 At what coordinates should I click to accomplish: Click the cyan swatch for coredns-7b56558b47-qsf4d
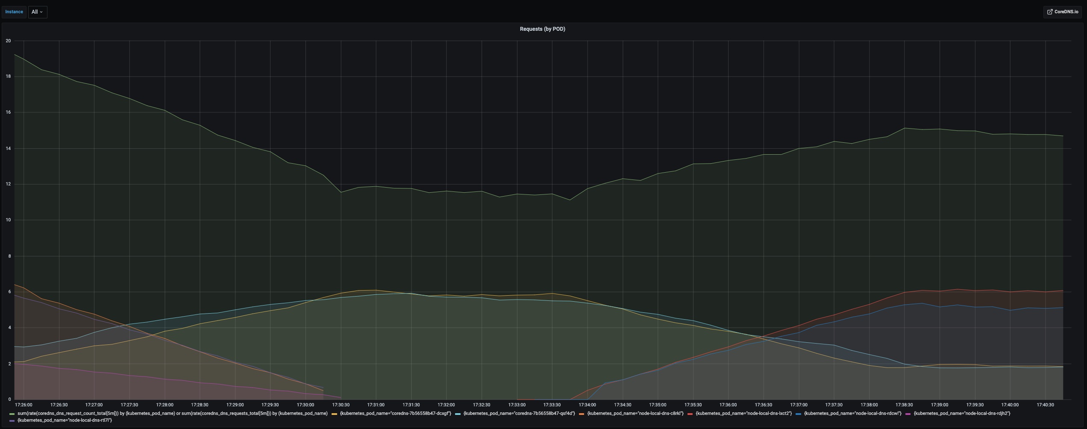pyautogui.click(x=458, y=414)
